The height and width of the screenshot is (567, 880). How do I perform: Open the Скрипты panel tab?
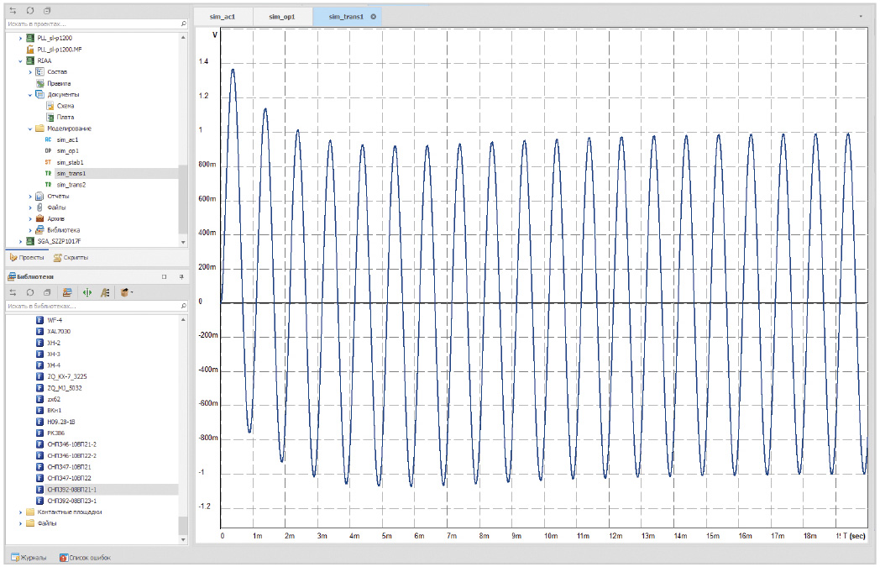(x=71, y=257)
